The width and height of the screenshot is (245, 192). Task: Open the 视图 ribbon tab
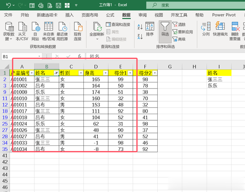pos(159,15)
